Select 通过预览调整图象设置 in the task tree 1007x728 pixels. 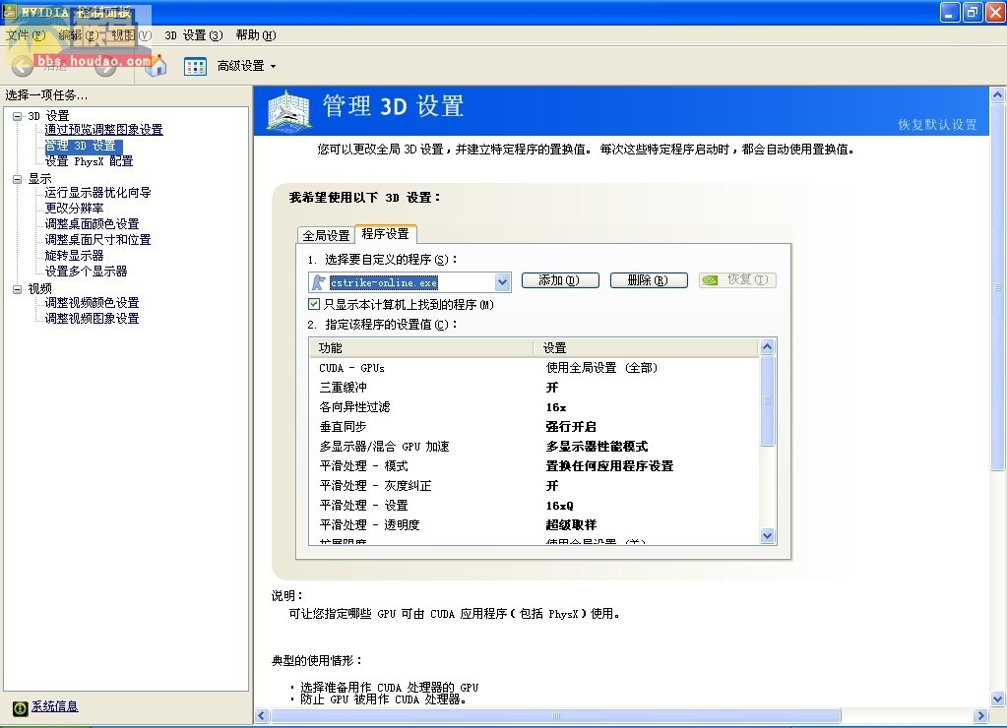click(103, 130)
